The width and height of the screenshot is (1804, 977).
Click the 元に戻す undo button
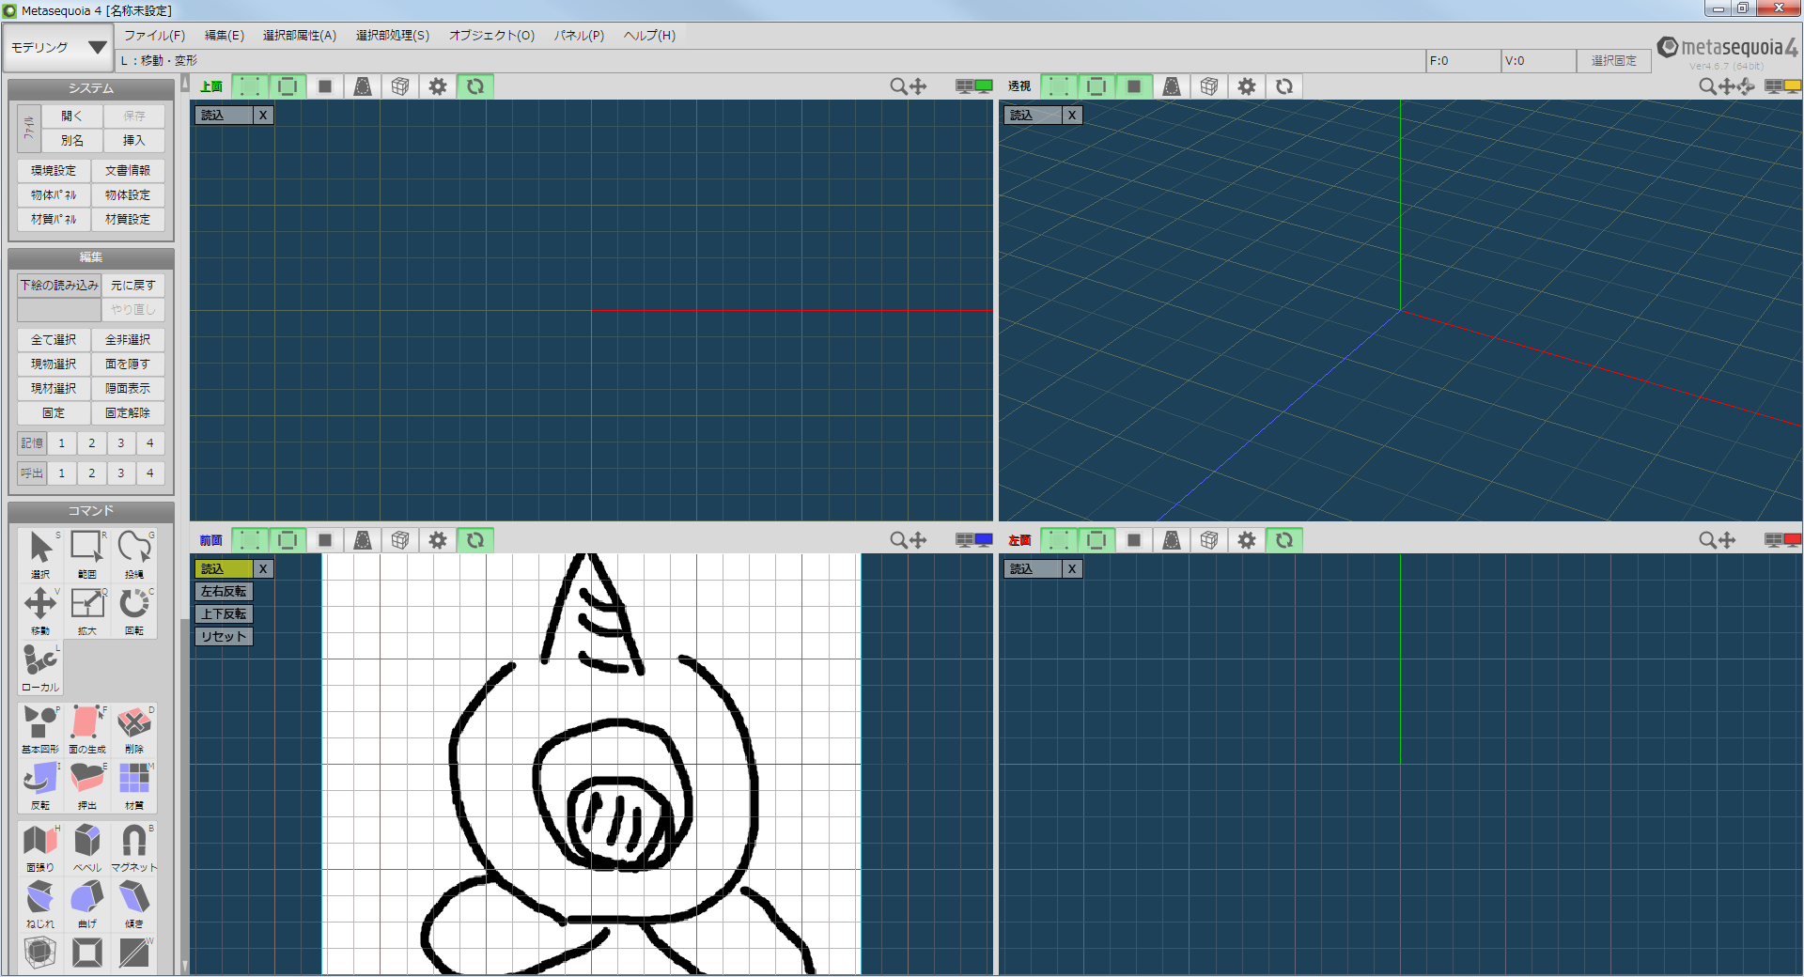click(133, 286)
